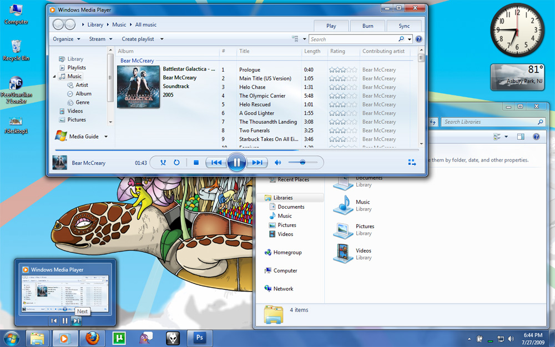Open Explorer view options dropdown arrow

(x=506, y=137)
